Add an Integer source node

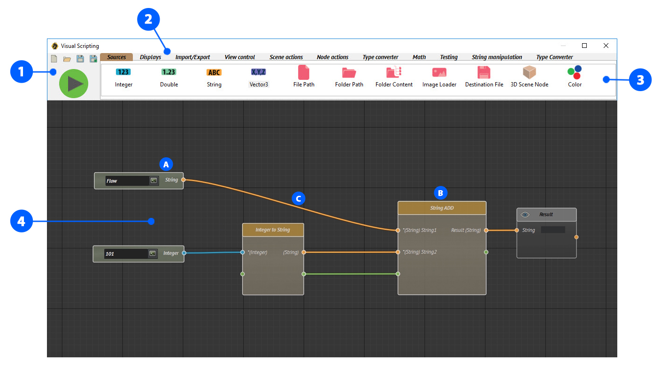pyautogui.click(x=123, y=77)
